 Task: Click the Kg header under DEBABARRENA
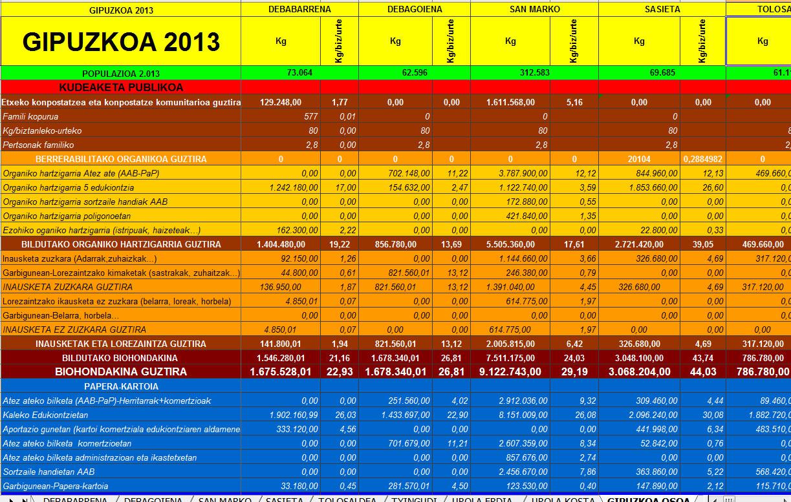pyautogui.click(x=281, y=41)
